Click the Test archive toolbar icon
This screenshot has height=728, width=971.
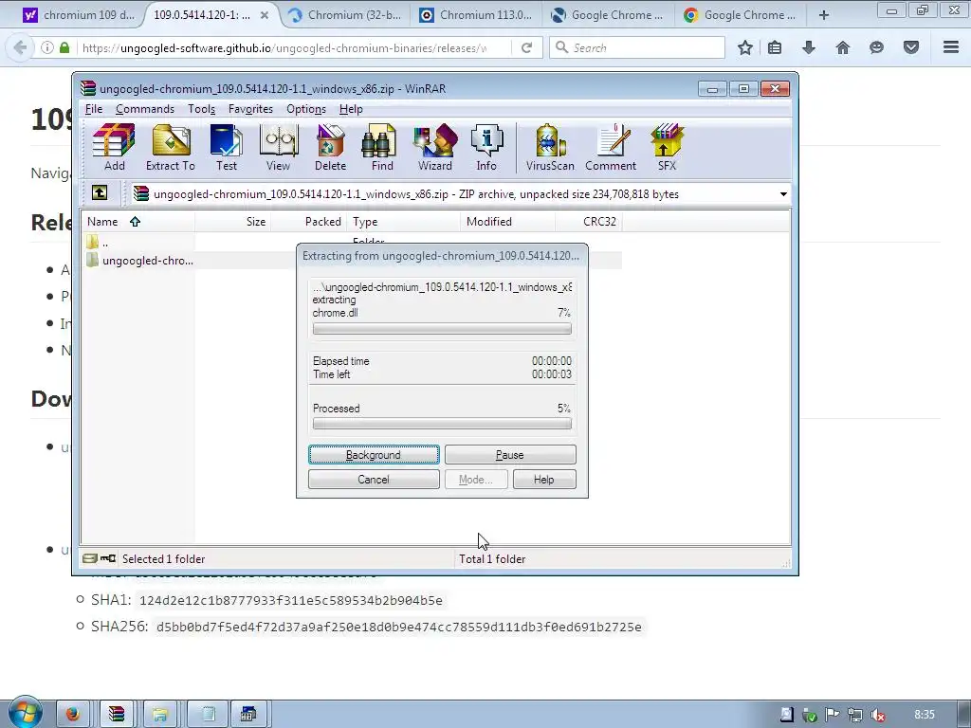tap(226, 147)
